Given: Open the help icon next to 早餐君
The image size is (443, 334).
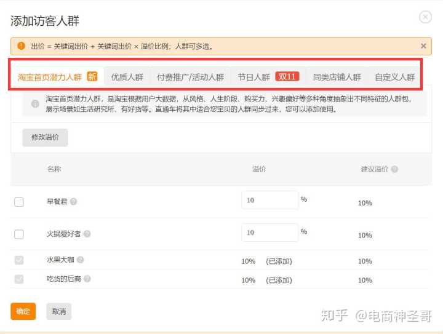Looking at the screenshot, I should (x=73, y=202).
